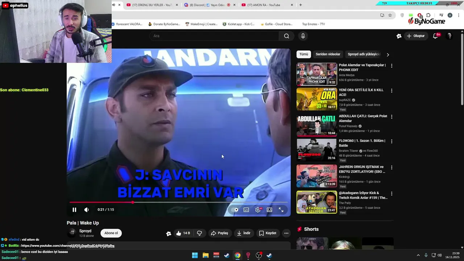The image size is (464, 261).
Task: Open the Donate ByNoGame bookmark
Action: point(164,24)
